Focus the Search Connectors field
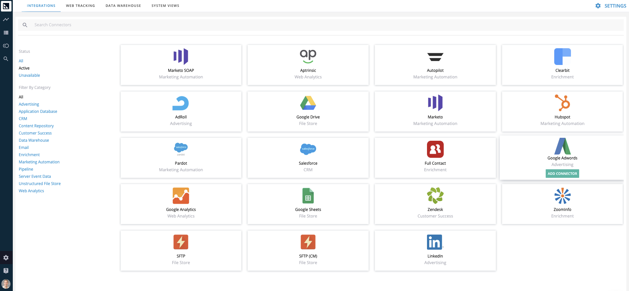Screen dimensions: 629x291 (321, 25)
